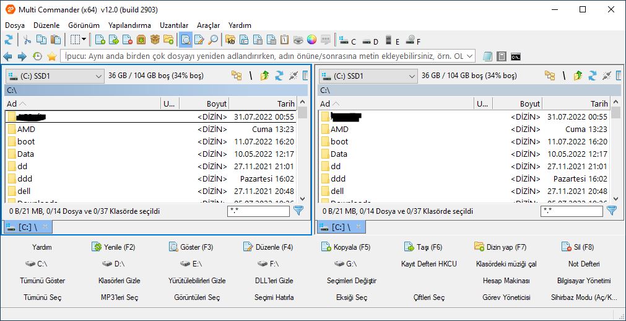
Task: Switch to drive D in toolbar
Action: pyautogui.click(x=370, y=41)
